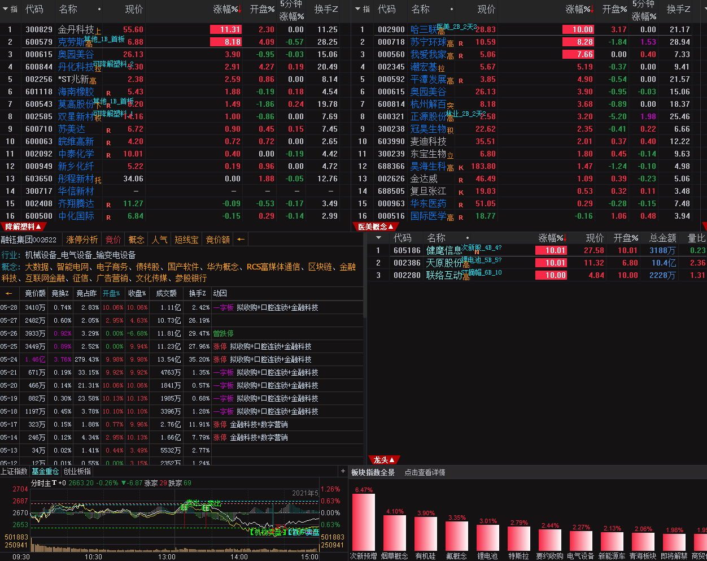Click the 指 marker in the 医美概念 list header
This screenshot has height=561, width=707.
366,10
